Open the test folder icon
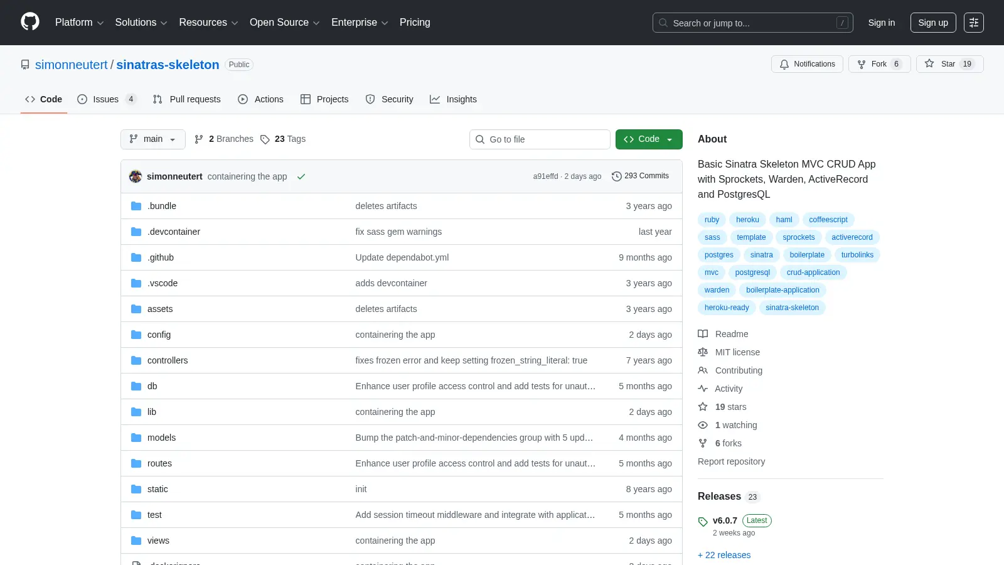Screen dimensions: 1004x565 136,515
